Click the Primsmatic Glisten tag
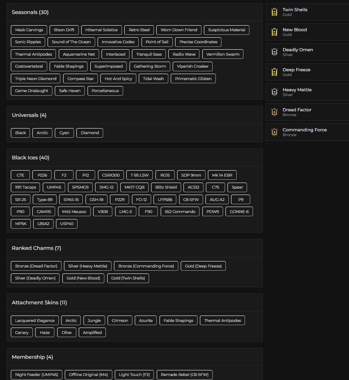Image resolution: width=349 pixels, height=380 pixels. click(x=193, y=78)
